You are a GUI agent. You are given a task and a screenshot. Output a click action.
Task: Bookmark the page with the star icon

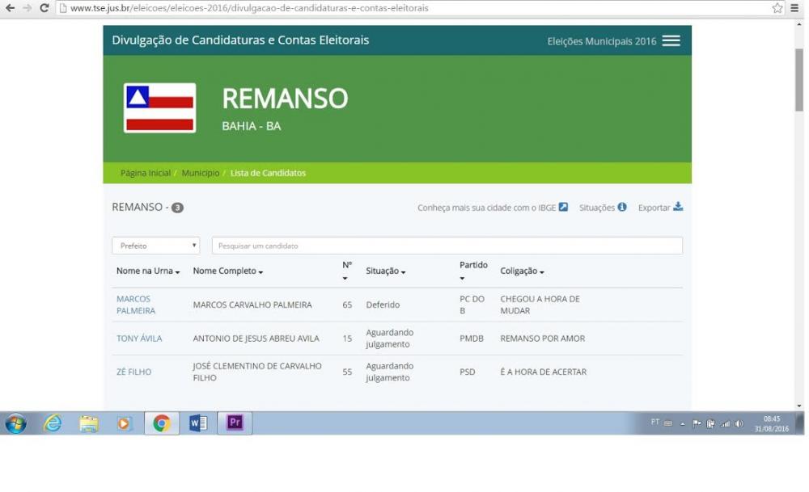pyautogui.click(x=777, y=8)
